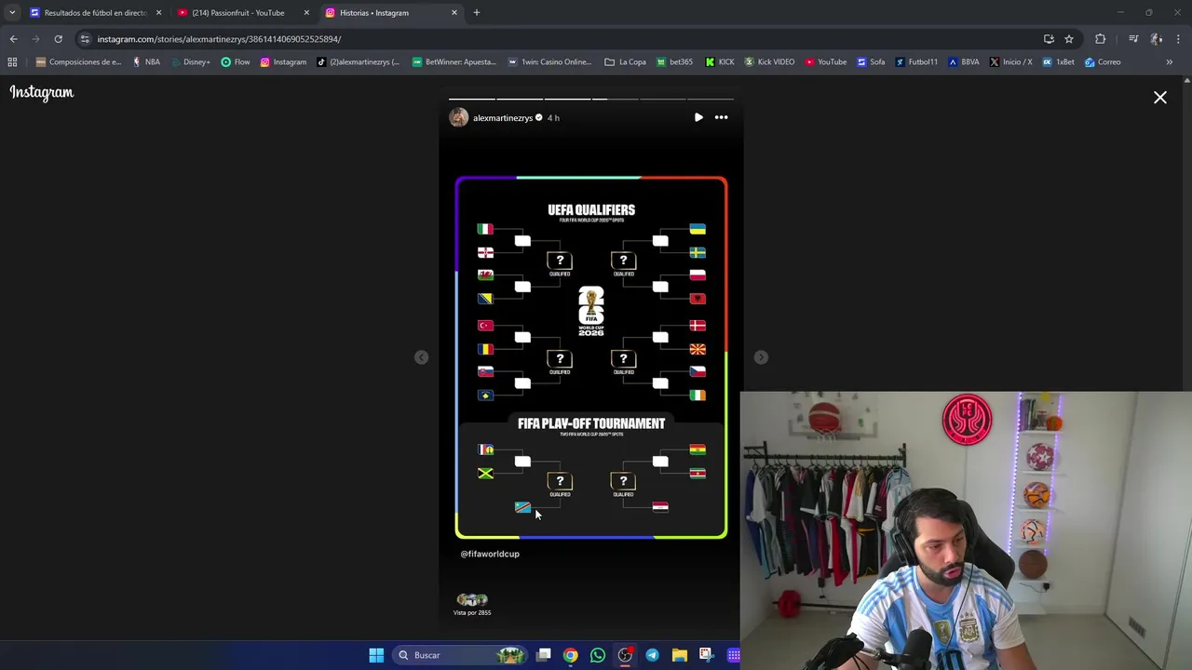Click the UEFA qualifiers bracket story image
Viewport: 1192px width, 670px height.
(591, 357)
